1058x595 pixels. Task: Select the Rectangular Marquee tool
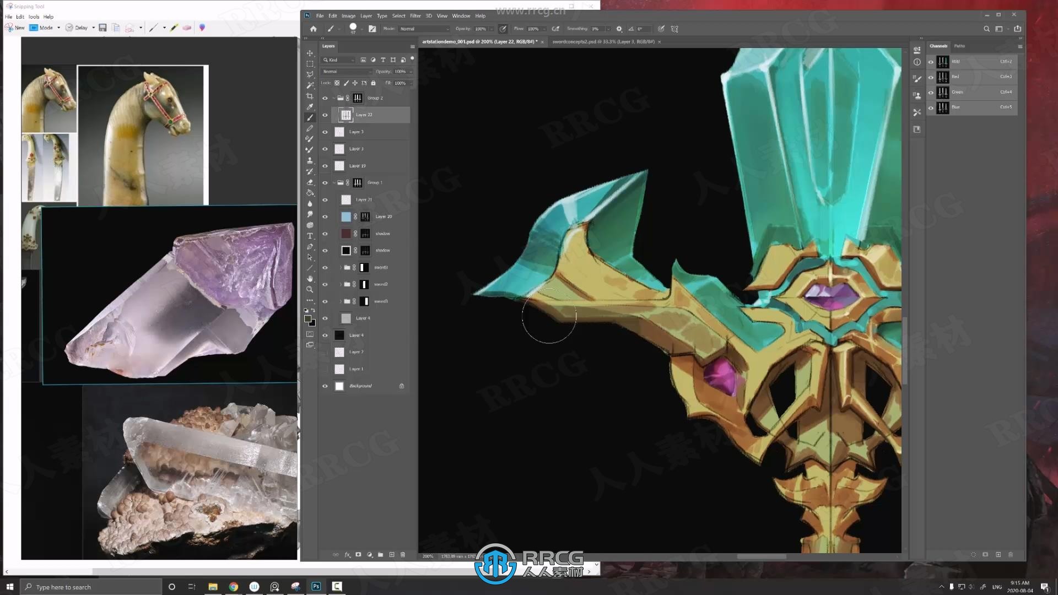310,64
